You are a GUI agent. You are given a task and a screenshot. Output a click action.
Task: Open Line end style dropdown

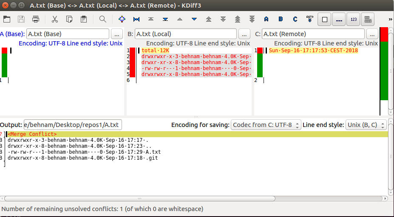(x=366, y=125)
